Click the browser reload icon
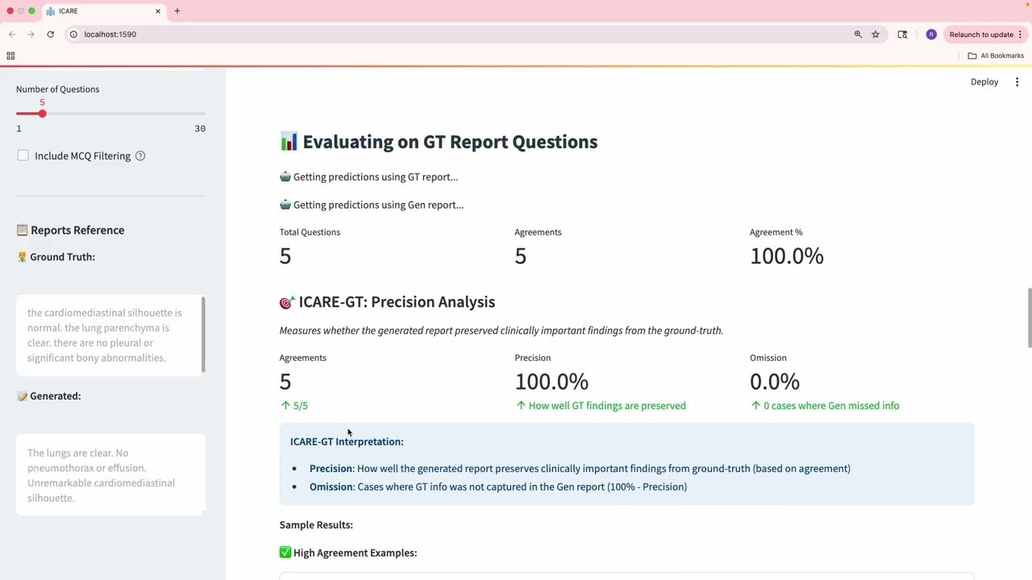 [50, 35]
